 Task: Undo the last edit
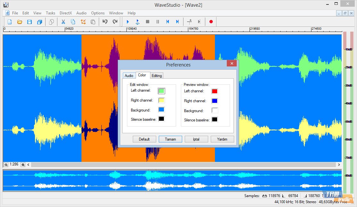[x=105, y=22]
